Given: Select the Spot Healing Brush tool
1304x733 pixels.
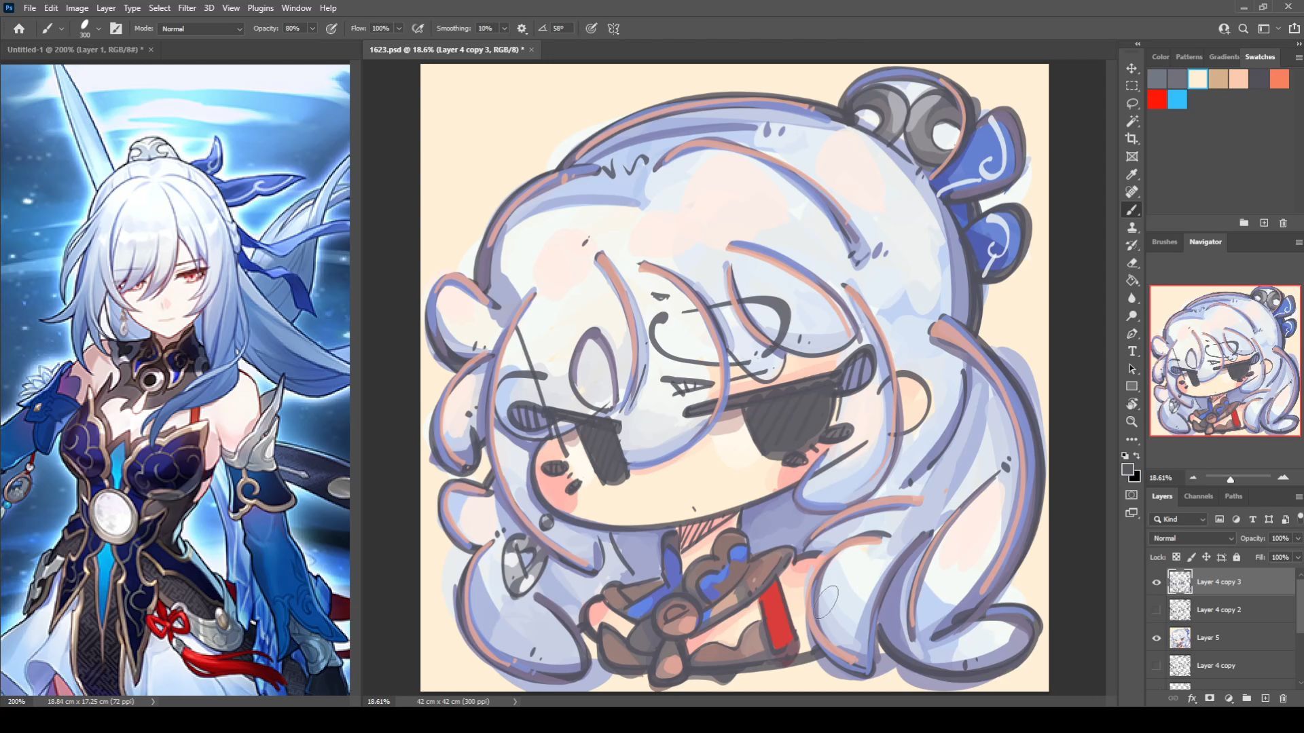Looking at the screenshot, I should 1131,192.
